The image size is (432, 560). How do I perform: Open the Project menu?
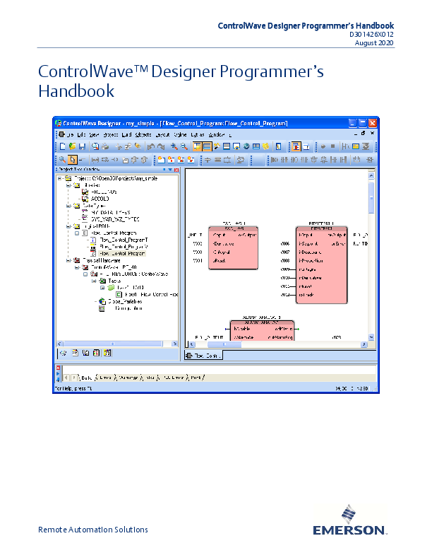point(111,134)
